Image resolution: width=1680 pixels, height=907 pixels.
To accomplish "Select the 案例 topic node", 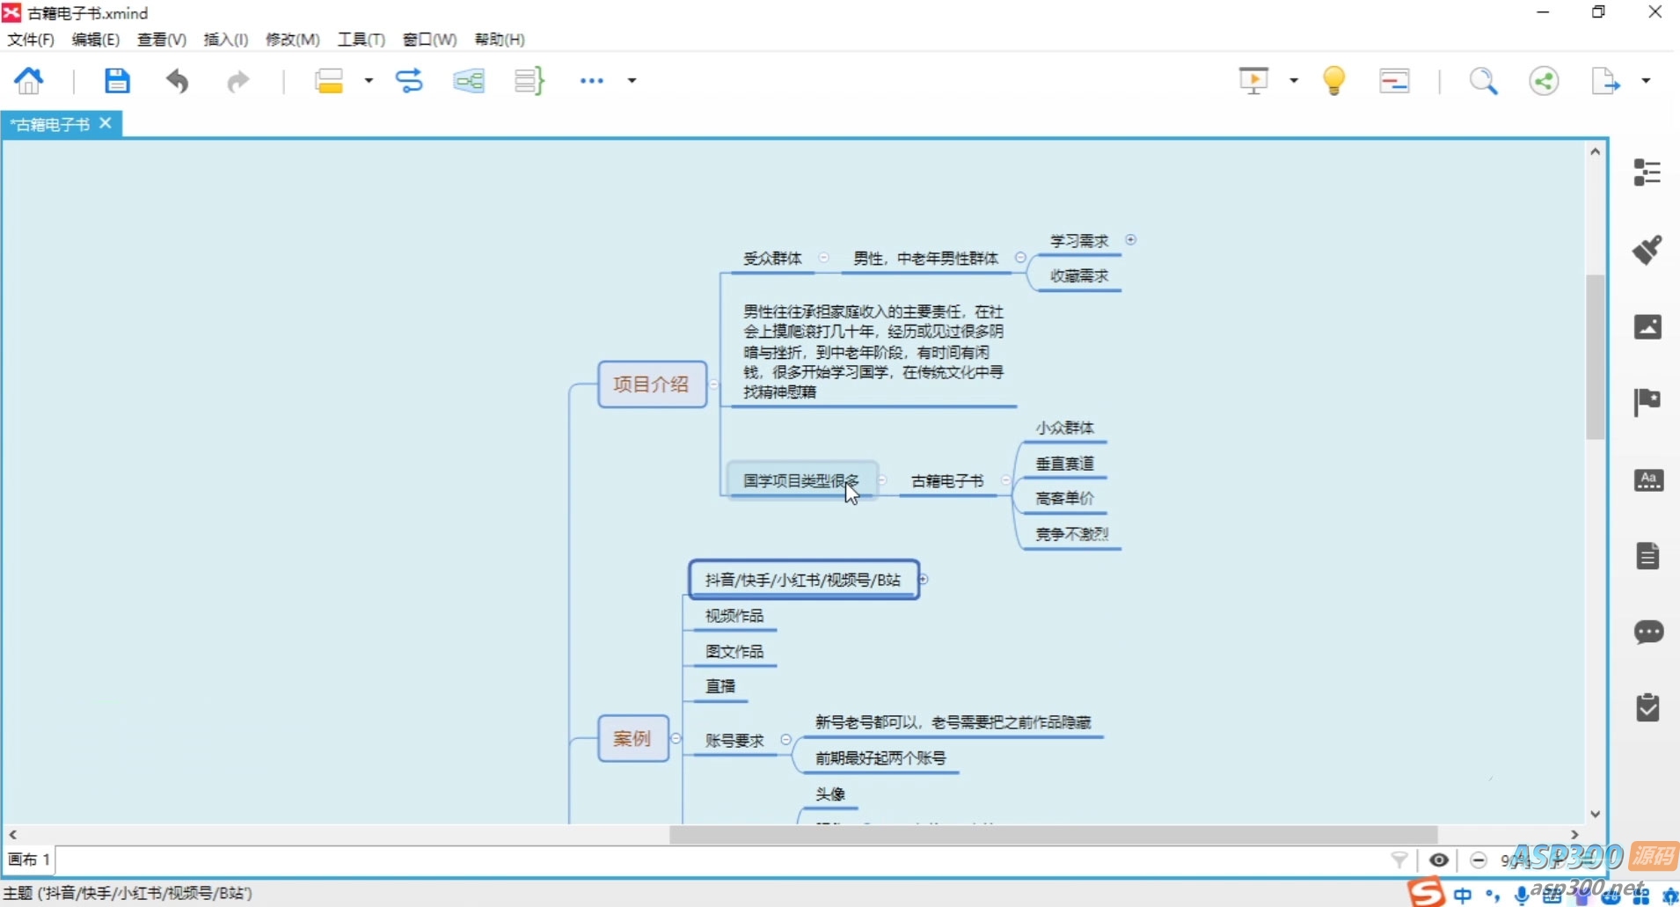I will coord(632,738).
